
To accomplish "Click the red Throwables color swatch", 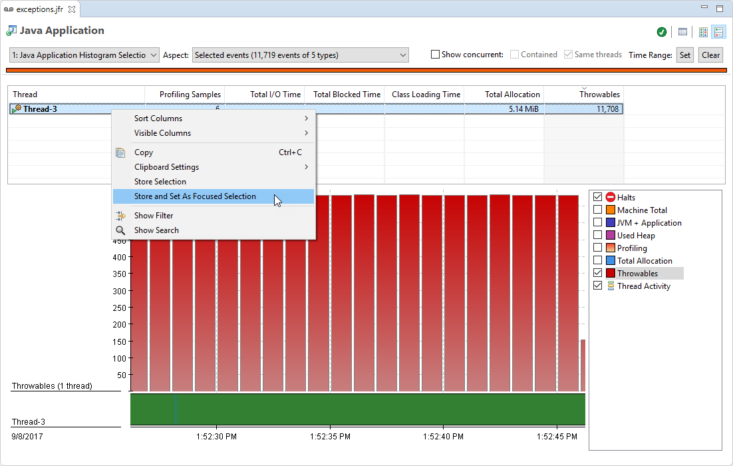I will (611, 273).
